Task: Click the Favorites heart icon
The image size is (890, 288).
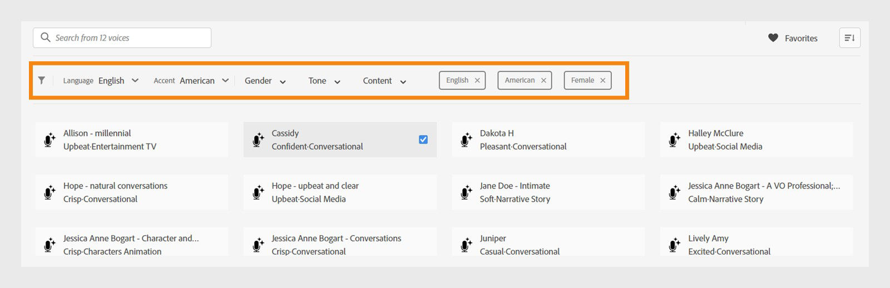Action: (773, 38)
